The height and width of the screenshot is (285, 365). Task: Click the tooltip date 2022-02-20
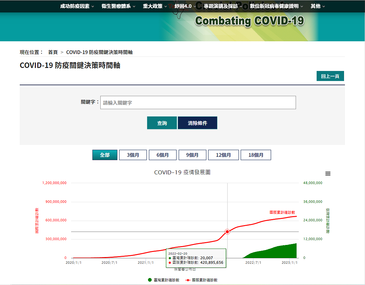click(x=177, y=253)
